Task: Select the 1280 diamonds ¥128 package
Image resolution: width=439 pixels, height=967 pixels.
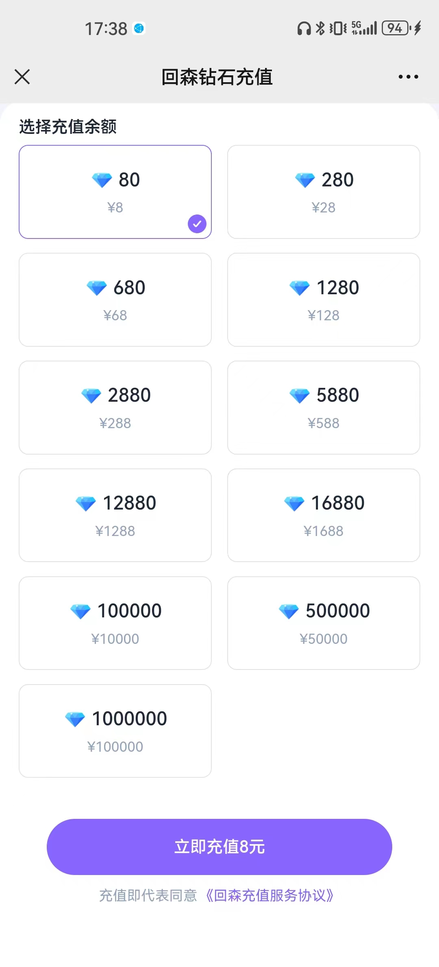Action: click(x=324, y=300)
